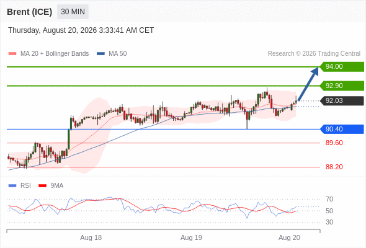The image size is (366, 248).
Task: Click the Brent (ICE) title
Action: (x=29, y=12)
